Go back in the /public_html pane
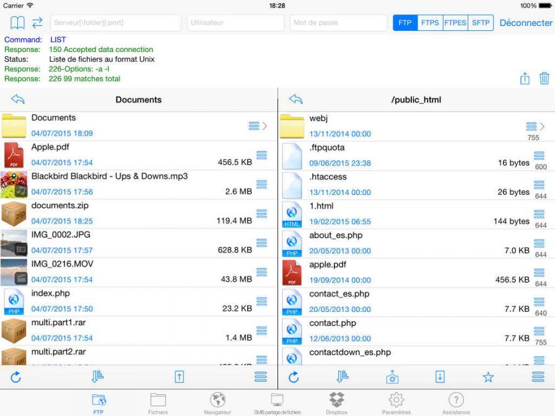The height and width of the screenshot is (416, 555). 296,100
